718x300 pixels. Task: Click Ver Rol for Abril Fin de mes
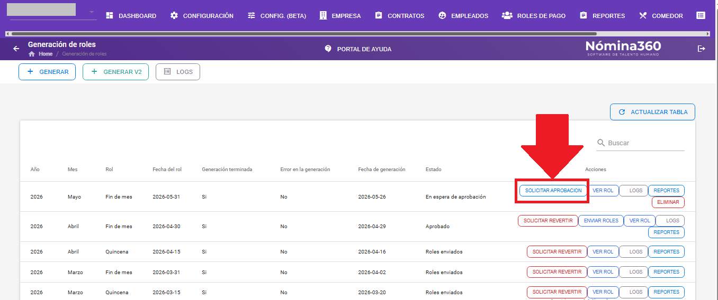pos(640,221)
